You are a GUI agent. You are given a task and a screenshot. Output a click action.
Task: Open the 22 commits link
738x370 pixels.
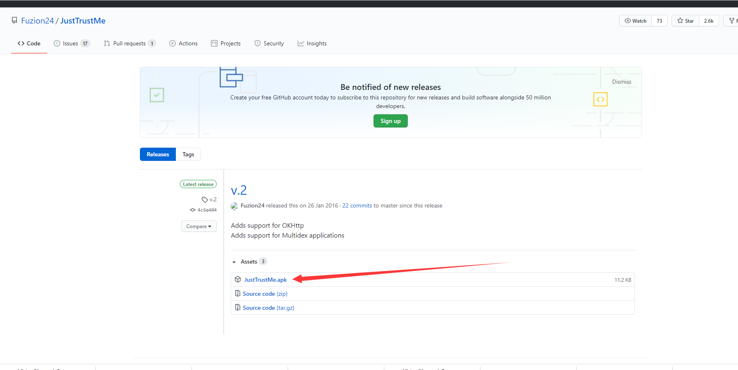click(357, 205)
